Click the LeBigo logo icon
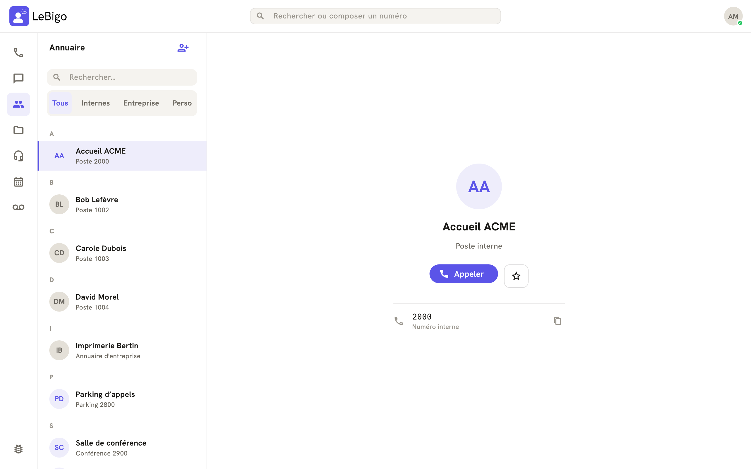Screen dimensions: 751x469 [19, 16]
